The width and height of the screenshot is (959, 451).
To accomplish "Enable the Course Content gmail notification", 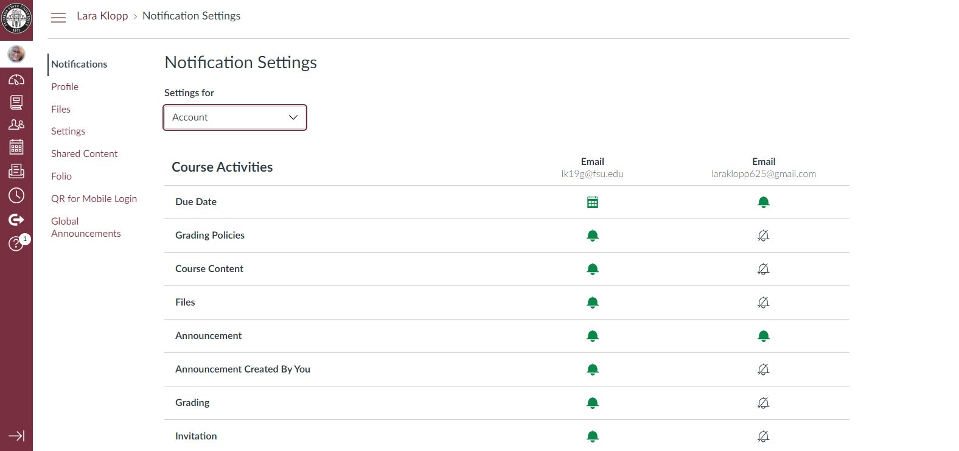I will [763, 269].
